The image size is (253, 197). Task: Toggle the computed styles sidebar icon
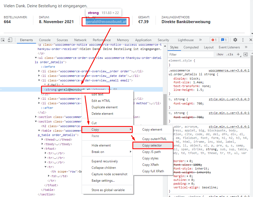click(x=245, y=54)
